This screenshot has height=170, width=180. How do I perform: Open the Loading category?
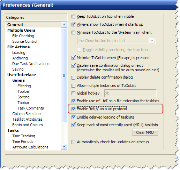coord(19,52)
